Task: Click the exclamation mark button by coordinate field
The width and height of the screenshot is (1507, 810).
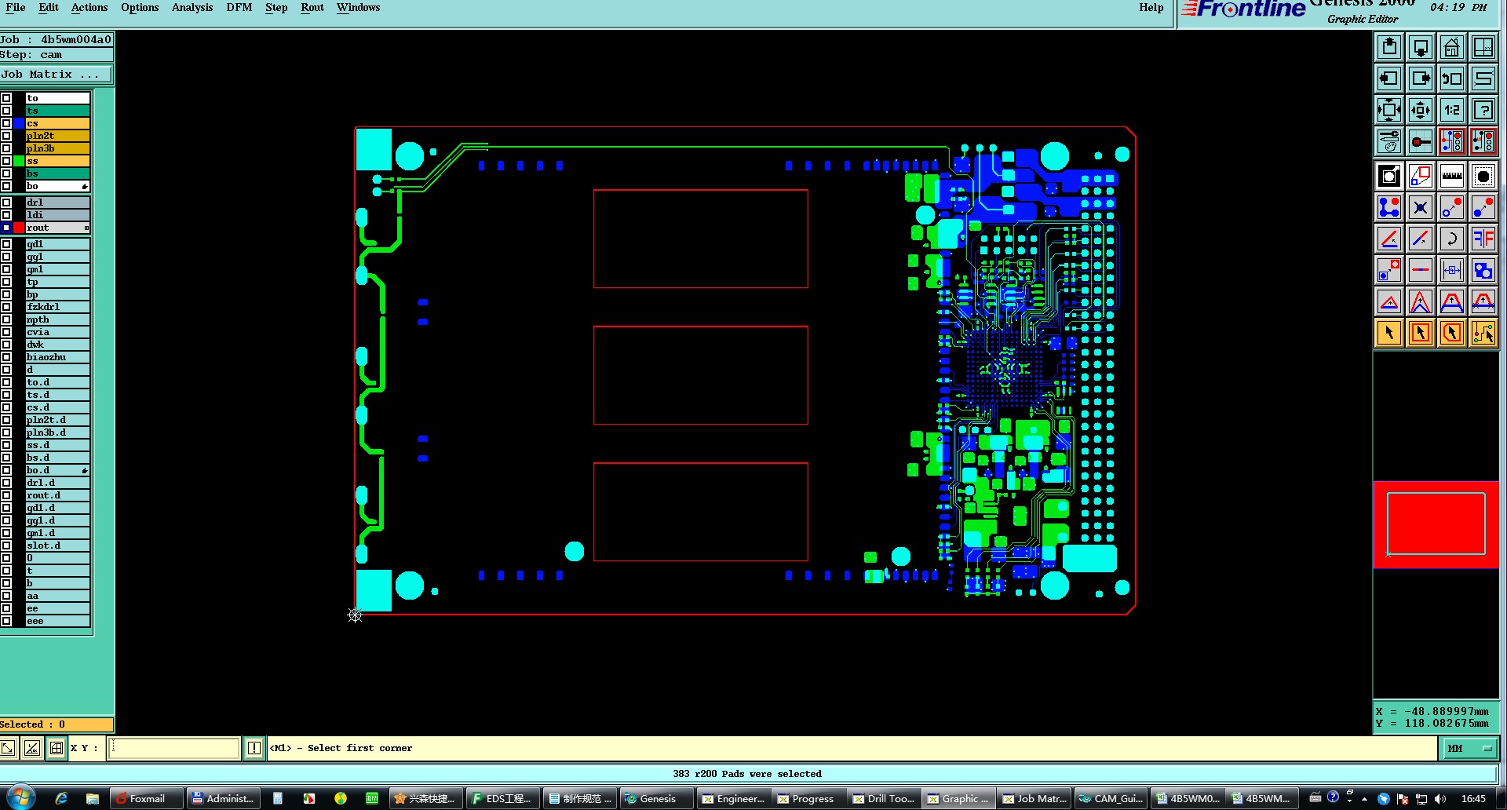Action: tap(254, 748)
